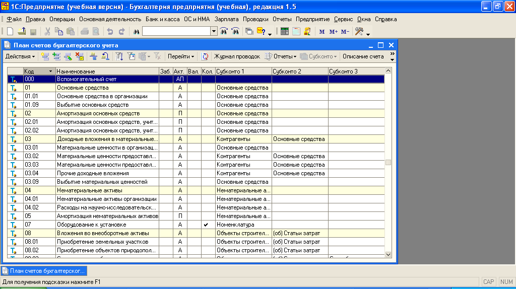Create a new document with blank page icon
The width and height of the screenshot is (516, 289).
[10, 31]
